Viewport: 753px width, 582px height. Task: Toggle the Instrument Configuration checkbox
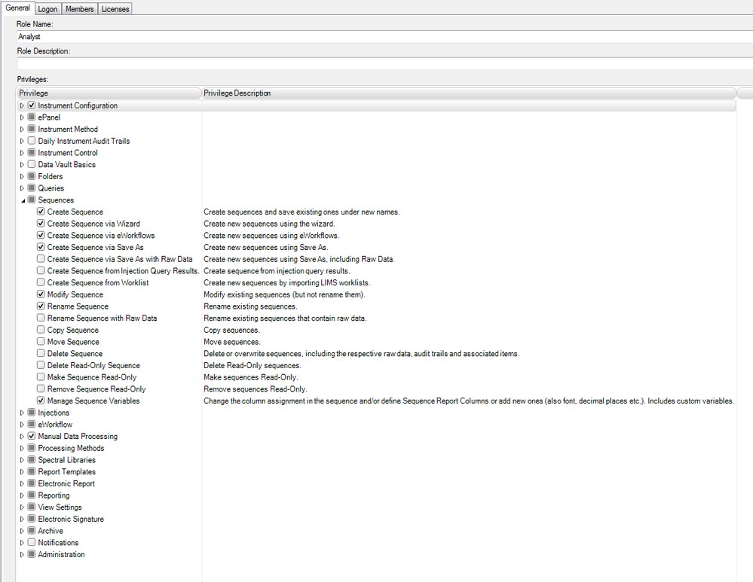click(x=32, y=106)
